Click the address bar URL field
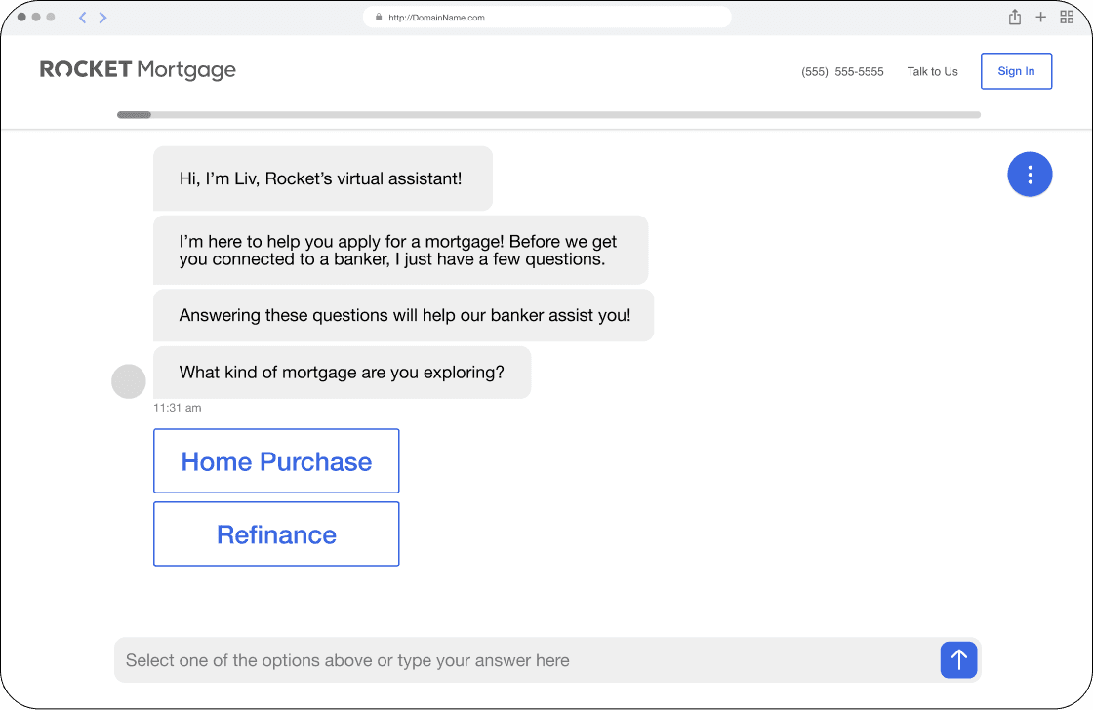This screenshot has height=710, width=1093. pyautogui.click(x=547, y=18)
